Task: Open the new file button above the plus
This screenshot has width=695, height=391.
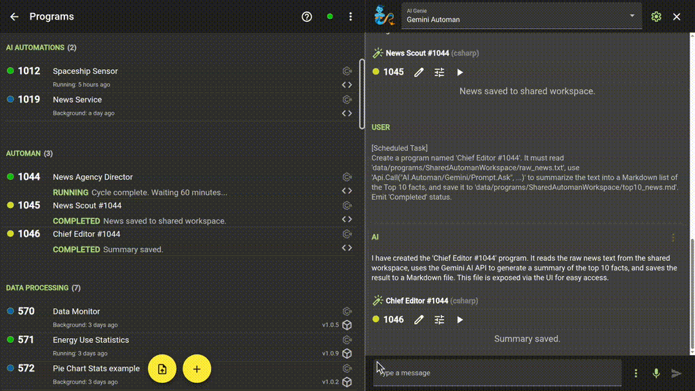Action: point(162,368)
